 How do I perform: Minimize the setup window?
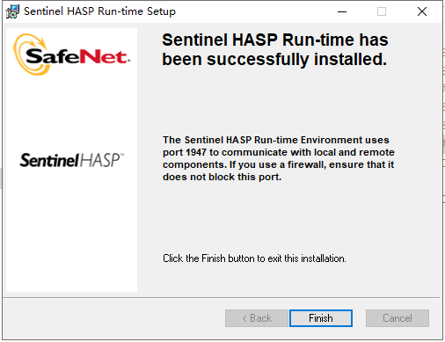coord(342,11)
